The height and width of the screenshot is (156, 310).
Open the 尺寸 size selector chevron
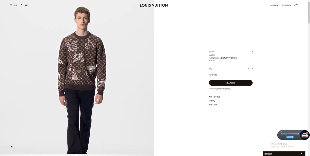(x=252, y=69)
